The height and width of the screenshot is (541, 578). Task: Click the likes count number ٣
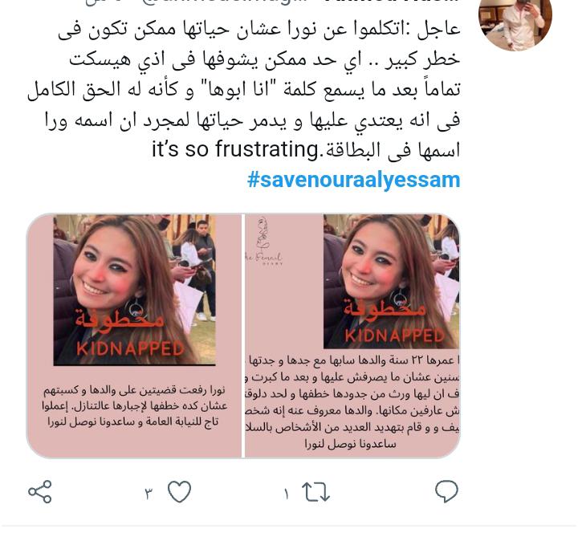pyautogui.click(x=149, y=493)
